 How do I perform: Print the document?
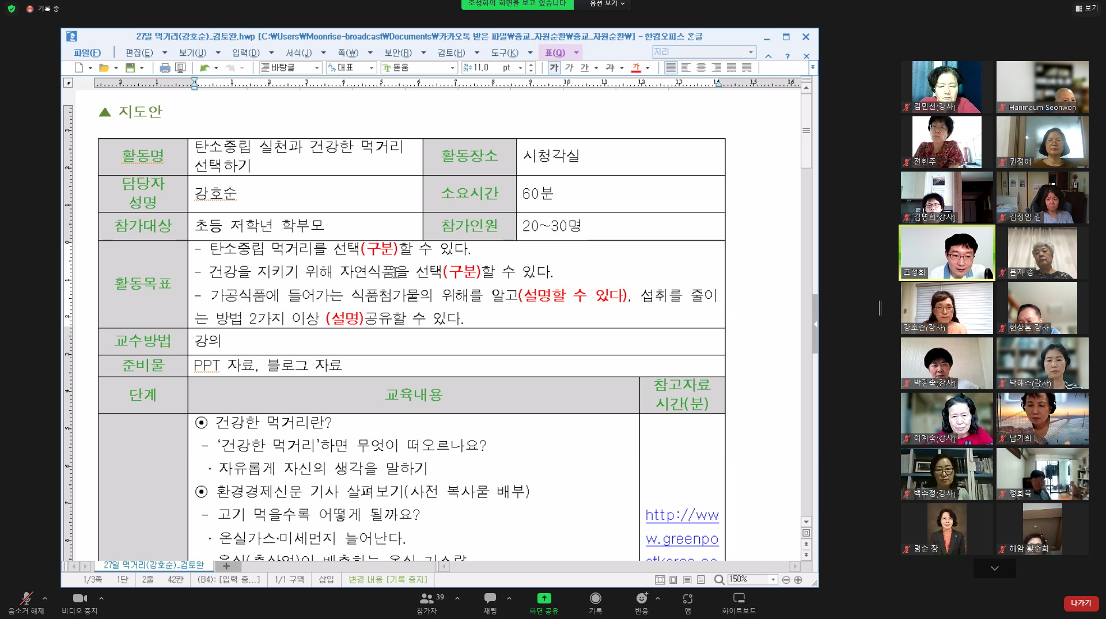165,67
